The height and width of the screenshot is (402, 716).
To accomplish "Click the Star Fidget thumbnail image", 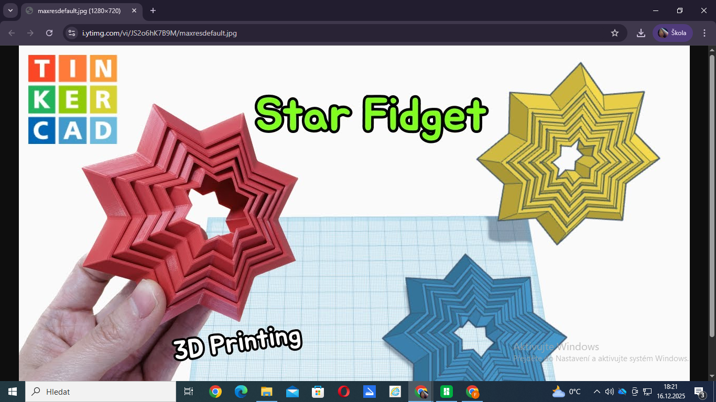I will point(354,213).
